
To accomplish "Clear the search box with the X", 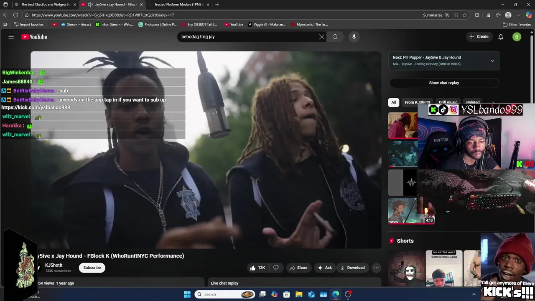I will [322, 37].
